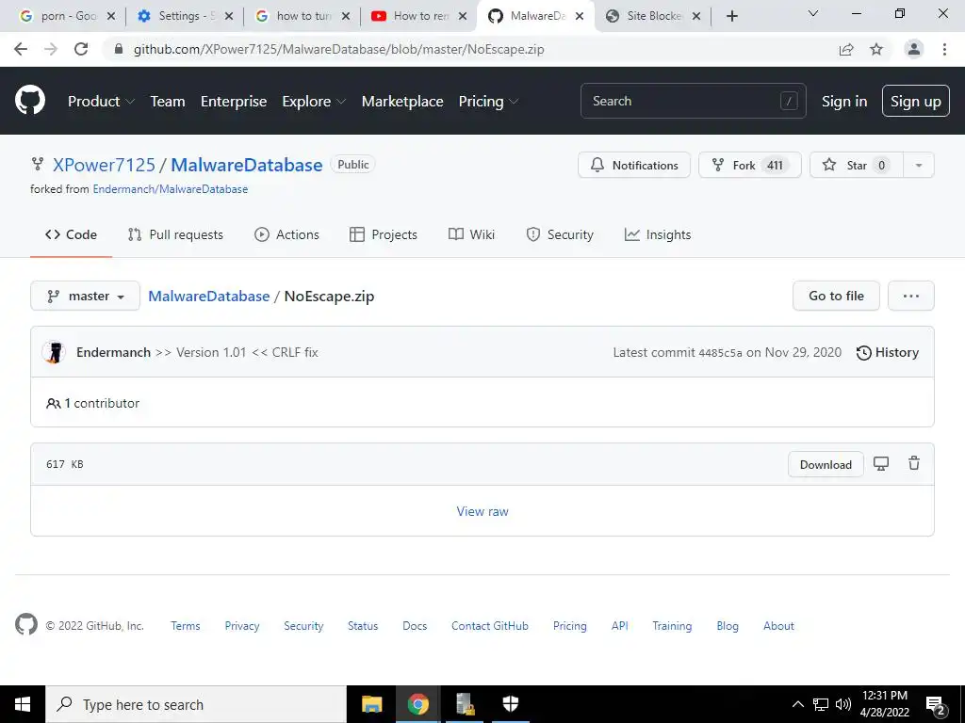Viewport: 965px width, 723px height.
Task: Click the Notifications button
Action: (x=634, y=165)
